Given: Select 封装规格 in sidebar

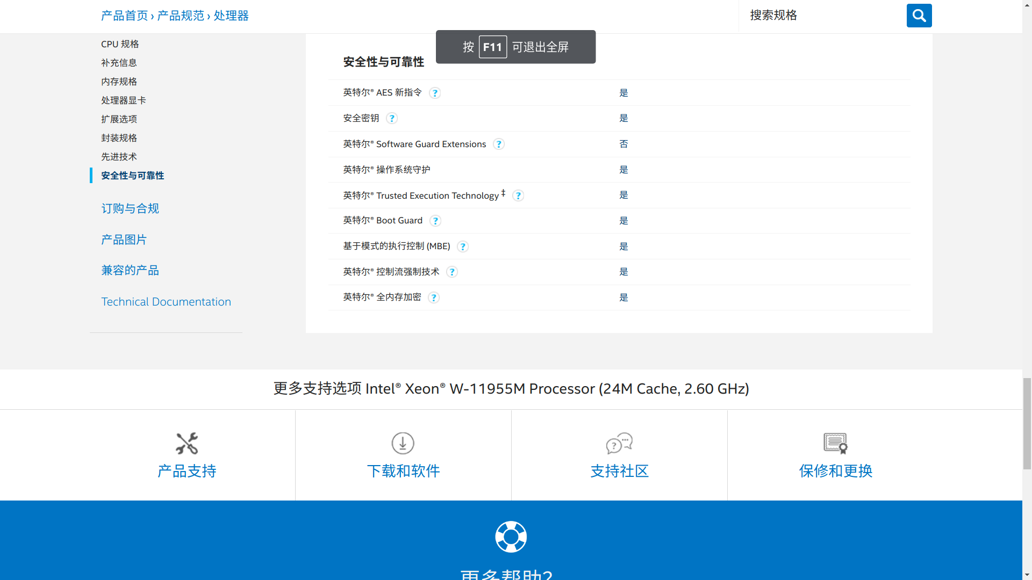Looking at the screenshot, I should [119, 138].
